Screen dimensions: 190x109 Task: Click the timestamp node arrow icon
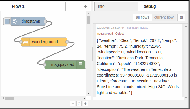(15, 21)
